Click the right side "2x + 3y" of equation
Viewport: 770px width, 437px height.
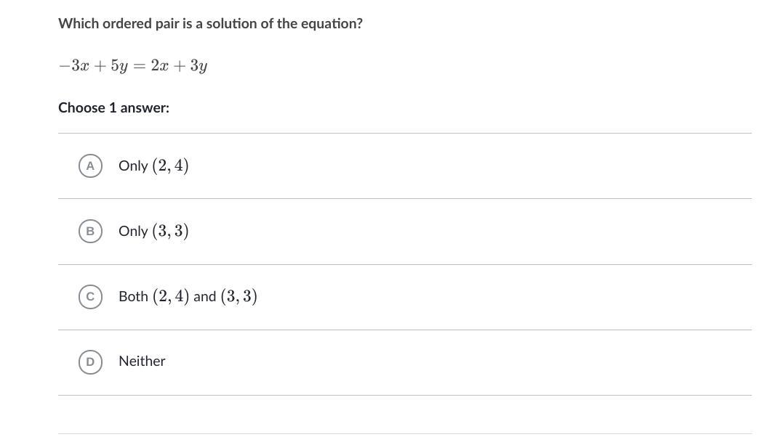tap(179, 66)
